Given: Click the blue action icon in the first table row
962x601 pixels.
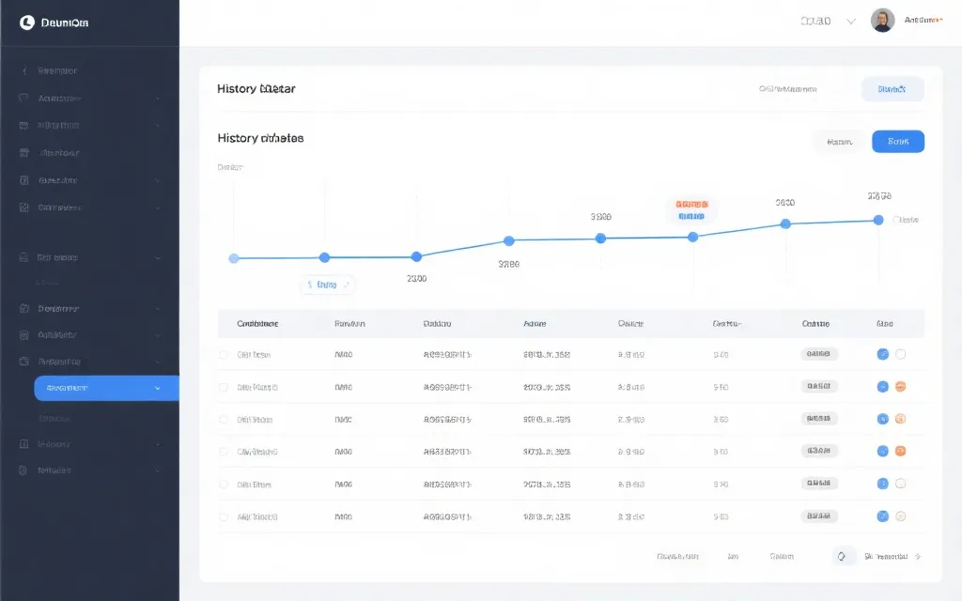Looking at the screenshot, I should point(882,354).
